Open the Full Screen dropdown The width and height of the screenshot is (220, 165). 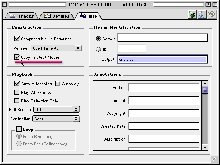tap(56, 110)
